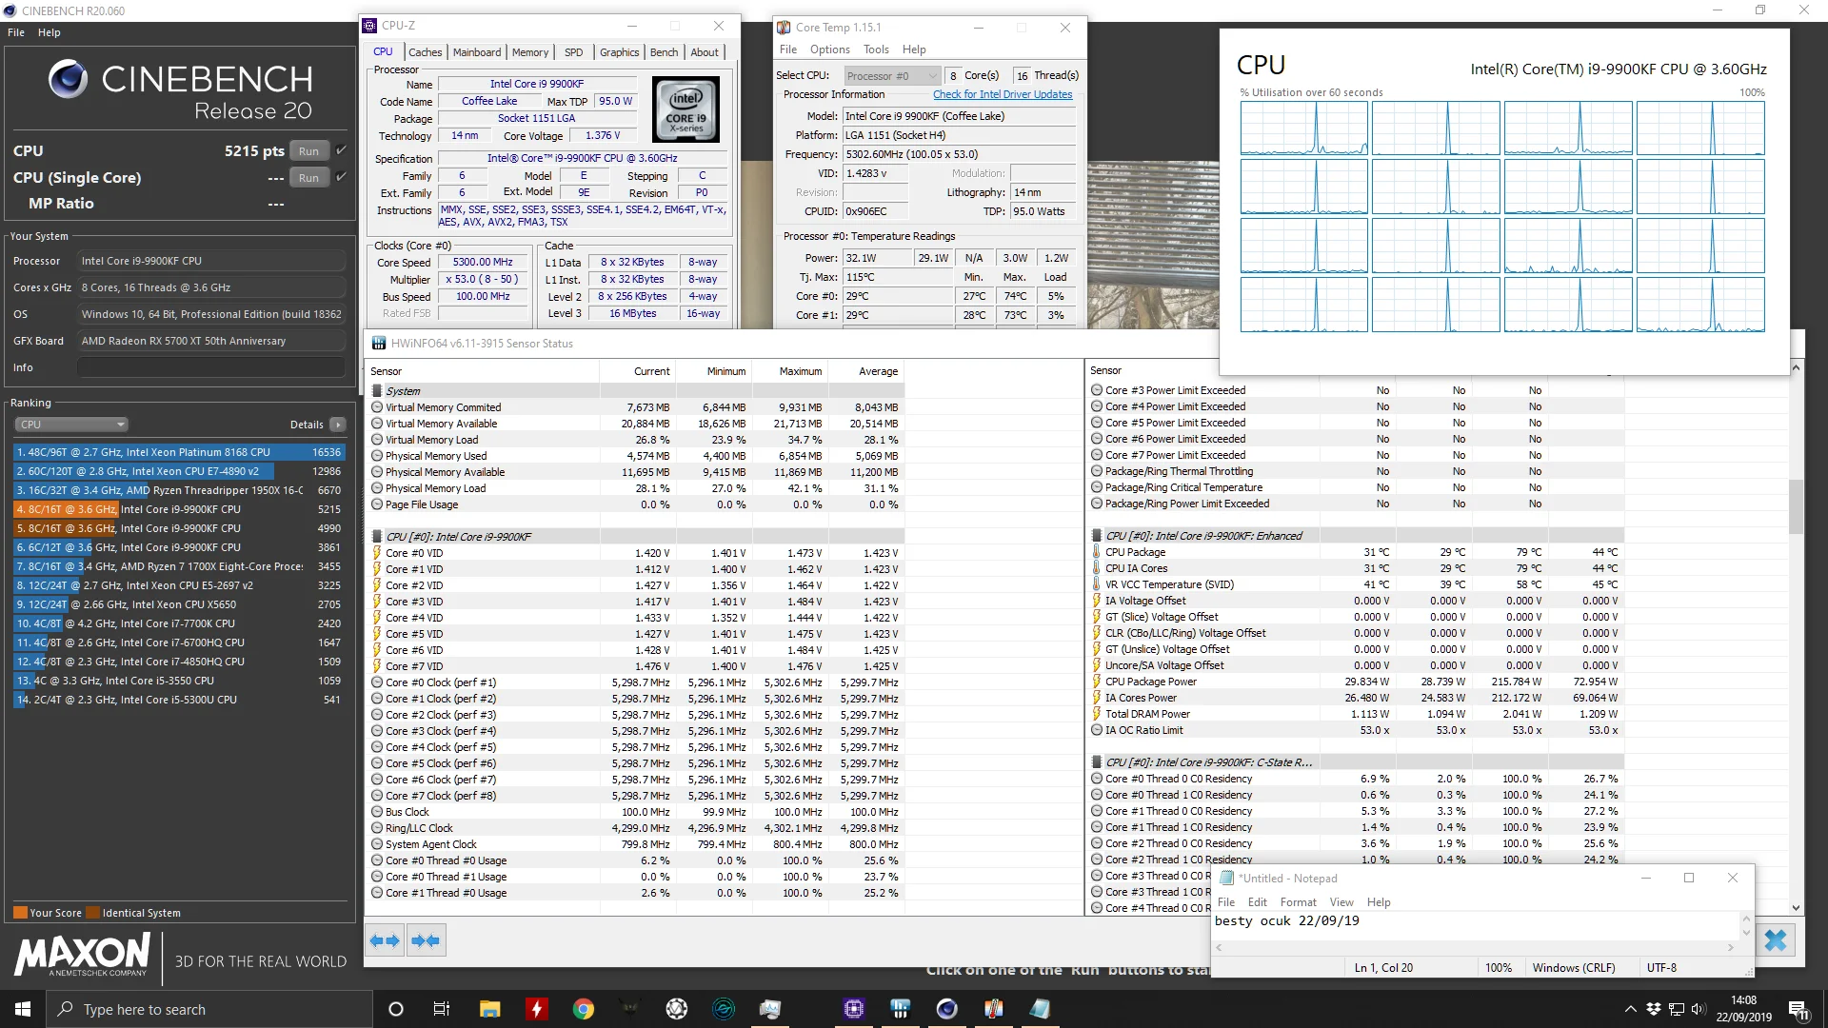Screen dimensions: 1828x1028
Task: Show hidden tray icons chevron
Action: [x=1630, y=1009]
